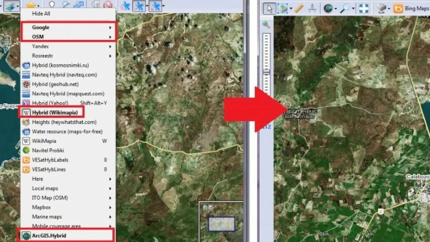Expand the Marine maps submenu
430x242 pixels.
(69, 217)
